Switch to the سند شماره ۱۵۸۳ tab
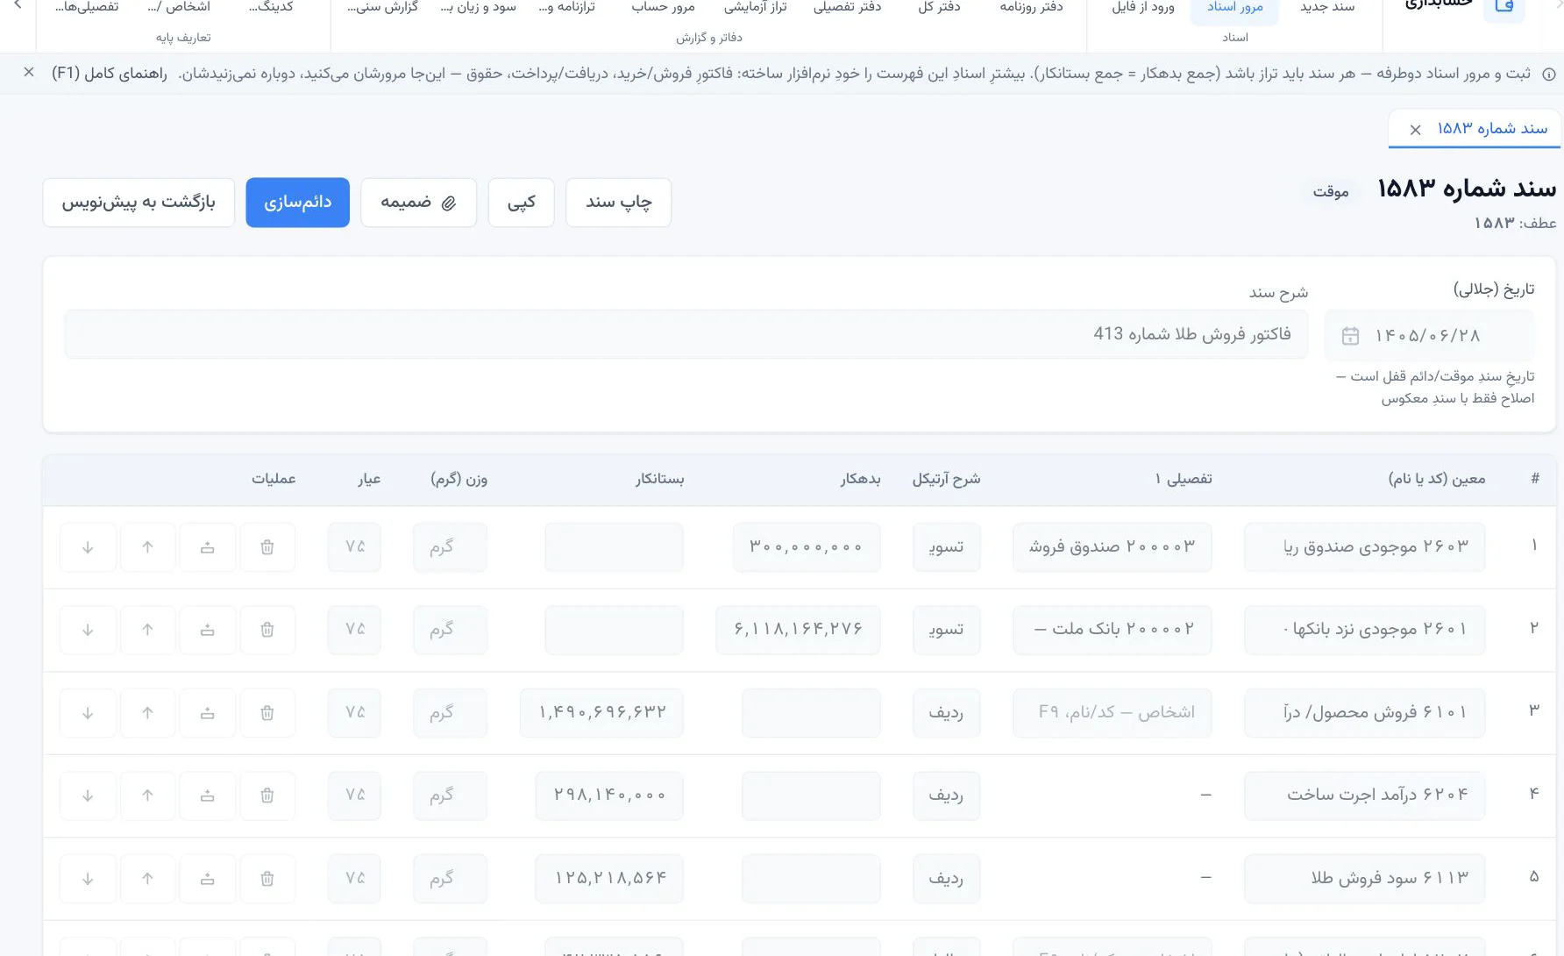The height and width of the screenshot is (956, 1564). [1492, 129]
